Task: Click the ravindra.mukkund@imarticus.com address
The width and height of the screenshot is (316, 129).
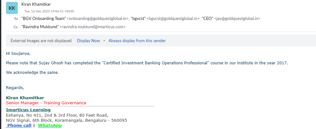Action: point(93,27)
